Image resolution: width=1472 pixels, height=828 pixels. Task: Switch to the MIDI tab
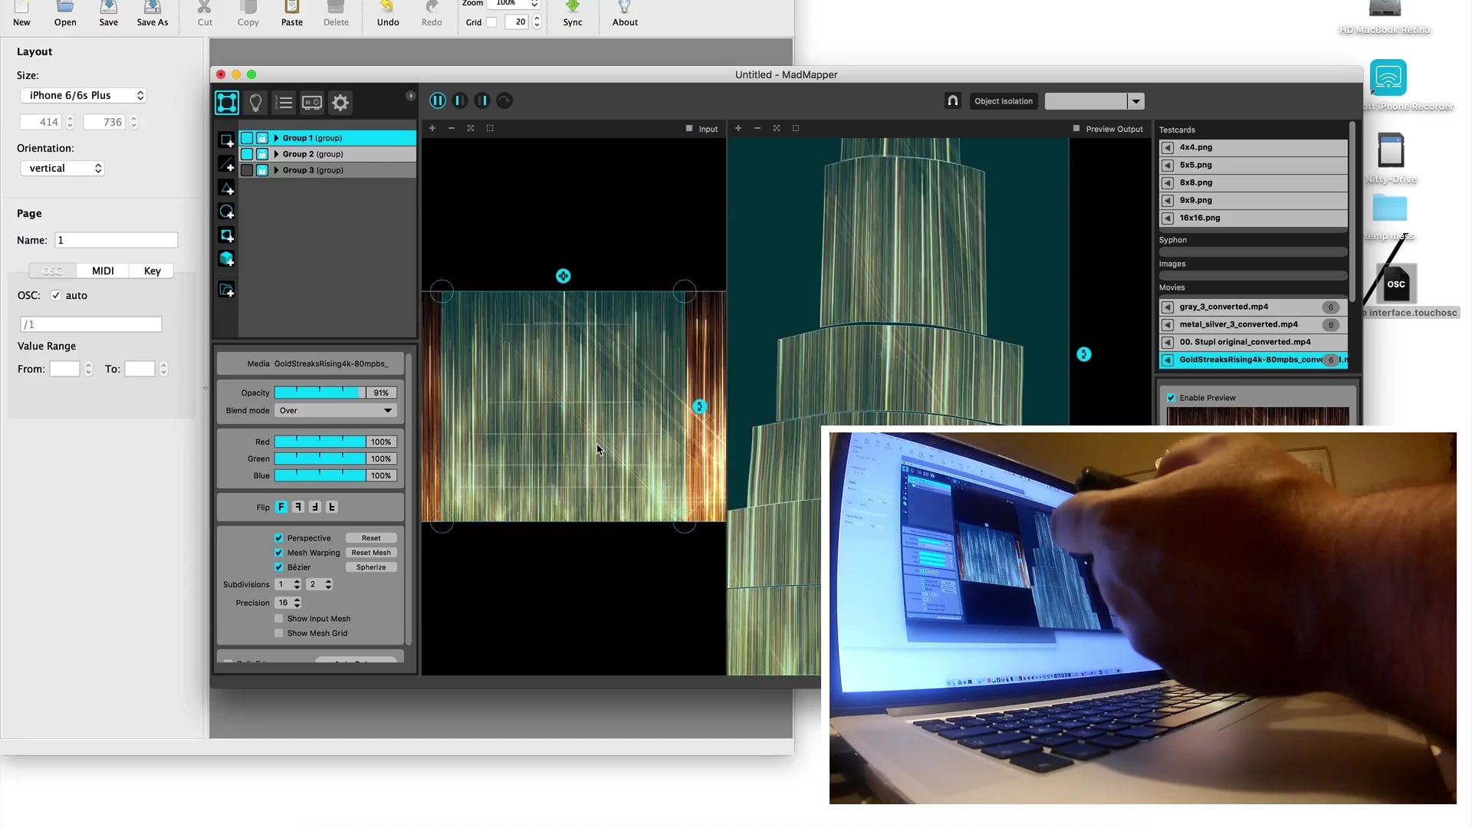click(x=102, y=271)
